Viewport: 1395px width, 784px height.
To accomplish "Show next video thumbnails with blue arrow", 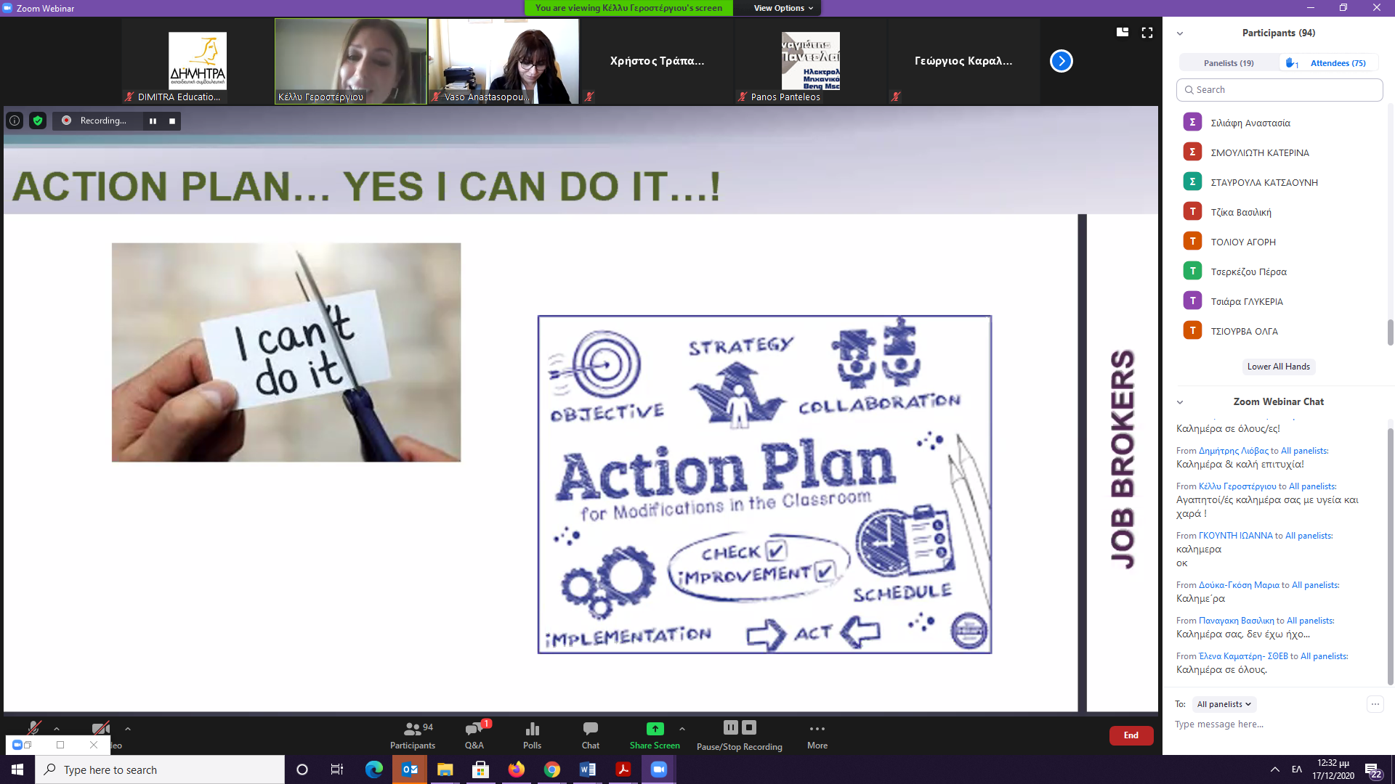I will (x=1061, y=61).
